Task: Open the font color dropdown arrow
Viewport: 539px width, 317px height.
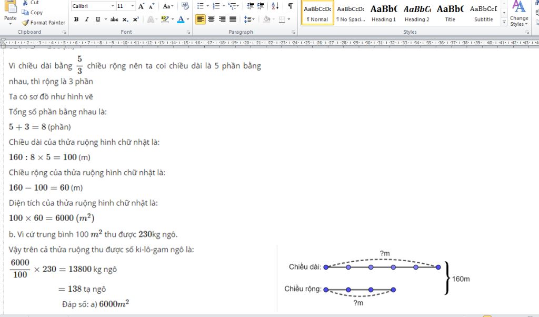Action: point(188,19)
